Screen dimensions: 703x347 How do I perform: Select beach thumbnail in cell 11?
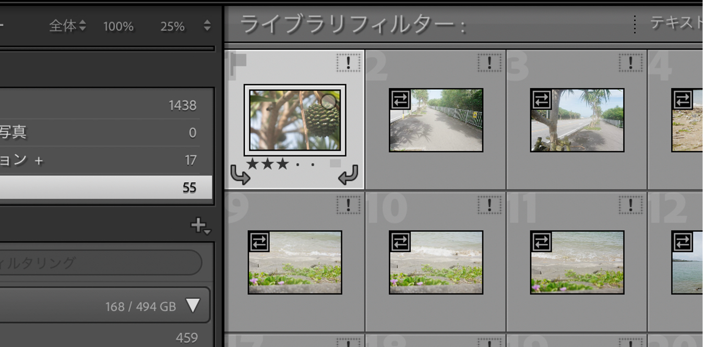point(577,262)
